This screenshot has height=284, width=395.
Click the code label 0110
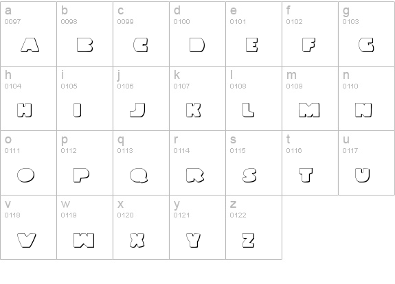pos(350,86)
